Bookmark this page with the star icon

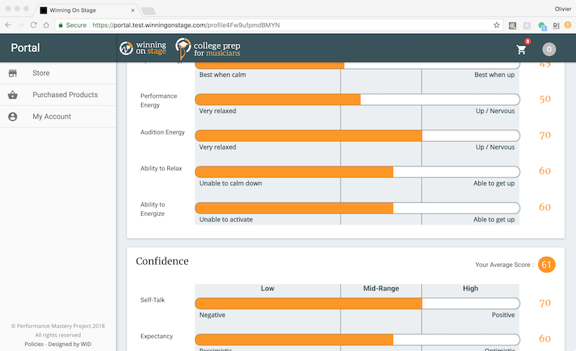(496, 24)
